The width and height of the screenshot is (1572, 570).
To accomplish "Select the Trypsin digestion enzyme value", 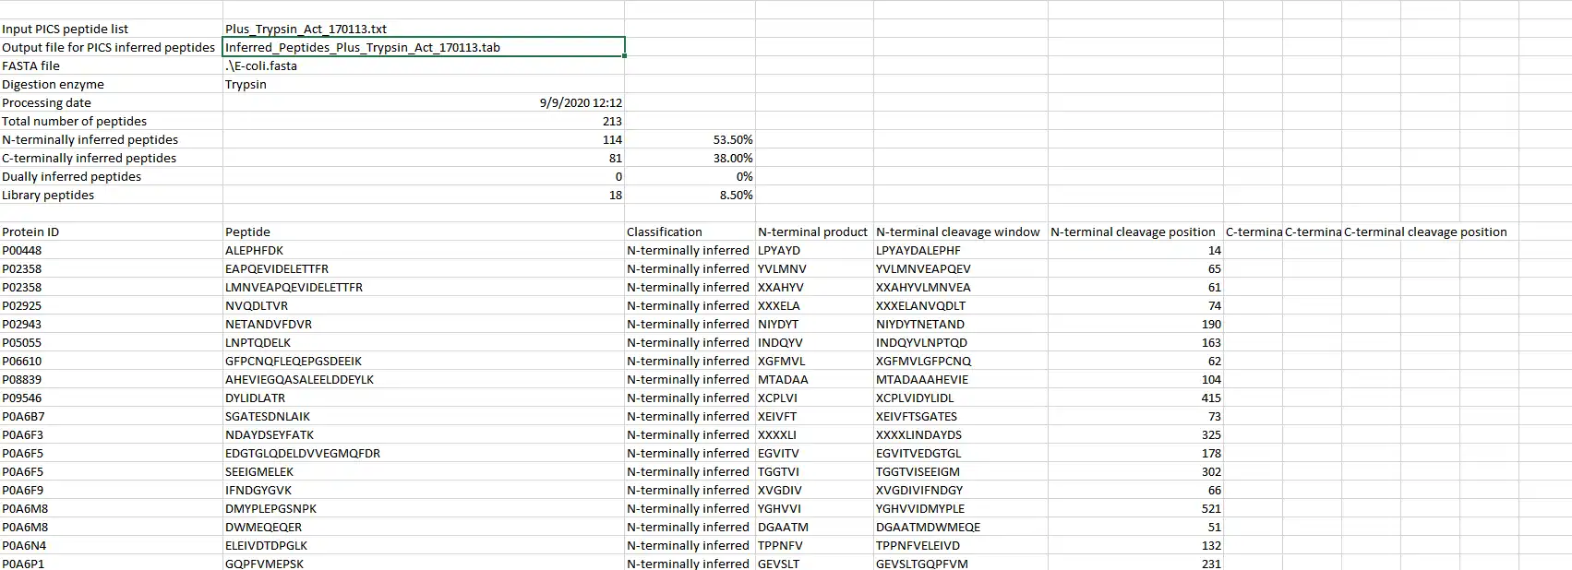I will coord(424,84).
